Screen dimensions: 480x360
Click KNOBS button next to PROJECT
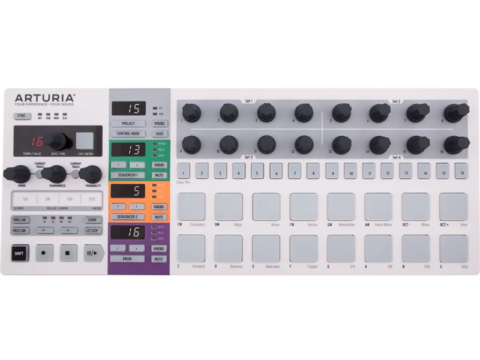point(160,124)
